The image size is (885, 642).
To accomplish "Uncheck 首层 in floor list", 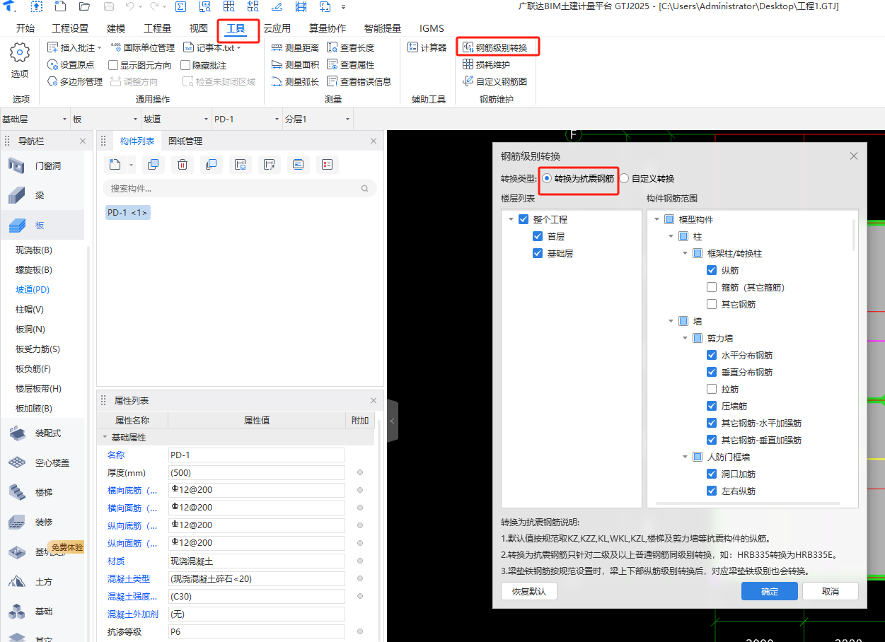I will pyautogui.click(x=538, y=236).
